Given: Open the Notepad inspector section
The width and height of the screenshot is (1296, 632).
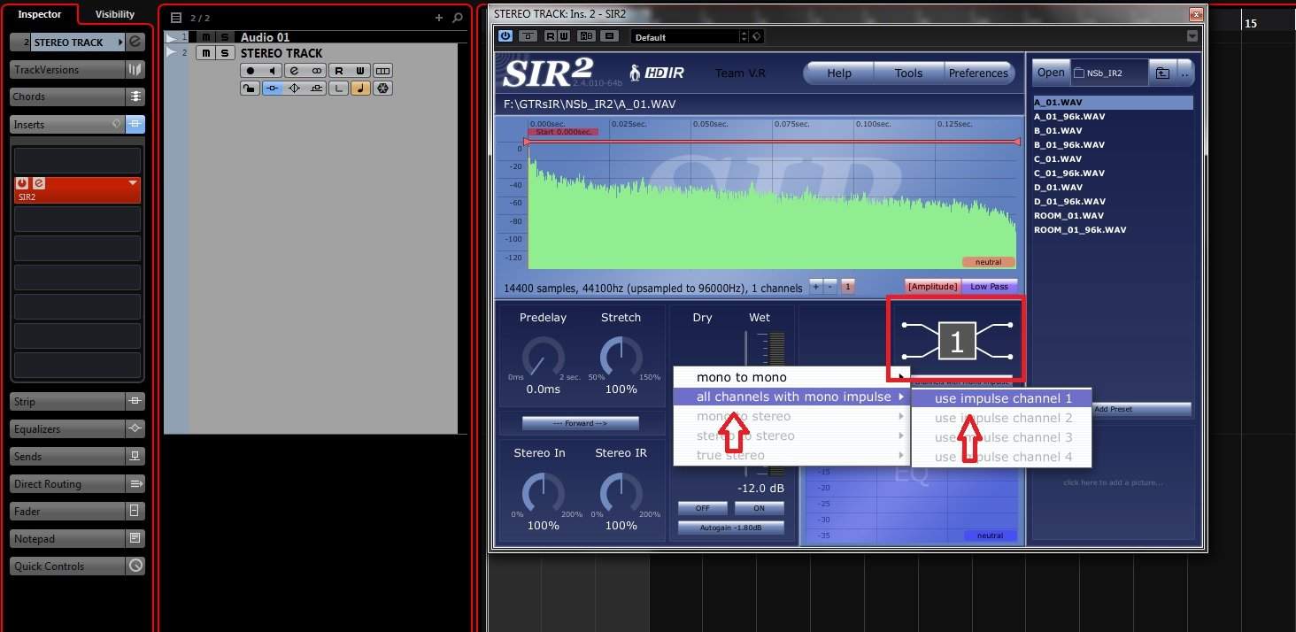Looking at the screenshot, I should [x=67, y=538].
